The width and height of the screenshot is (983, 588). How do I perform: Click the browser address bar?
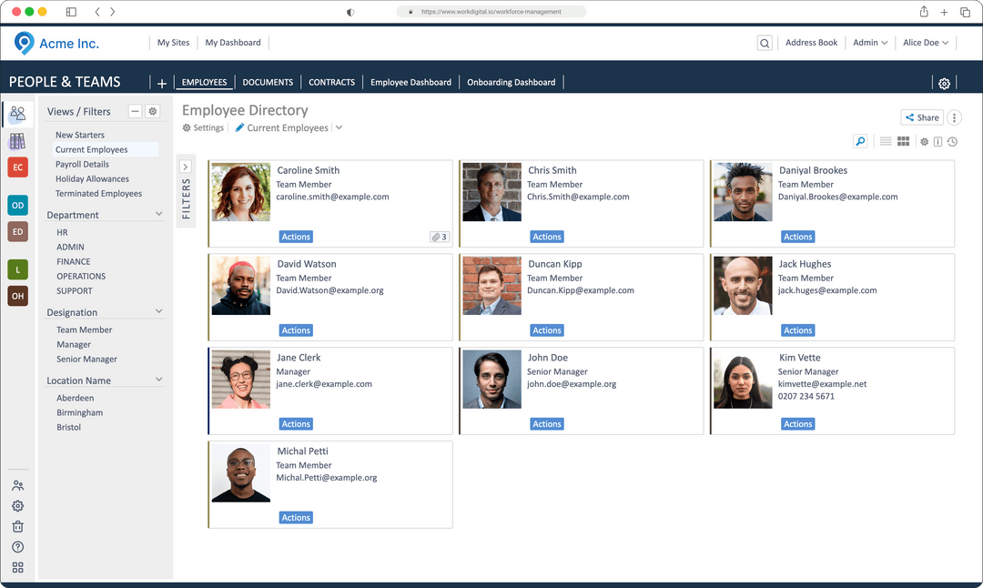pos(491,12)
